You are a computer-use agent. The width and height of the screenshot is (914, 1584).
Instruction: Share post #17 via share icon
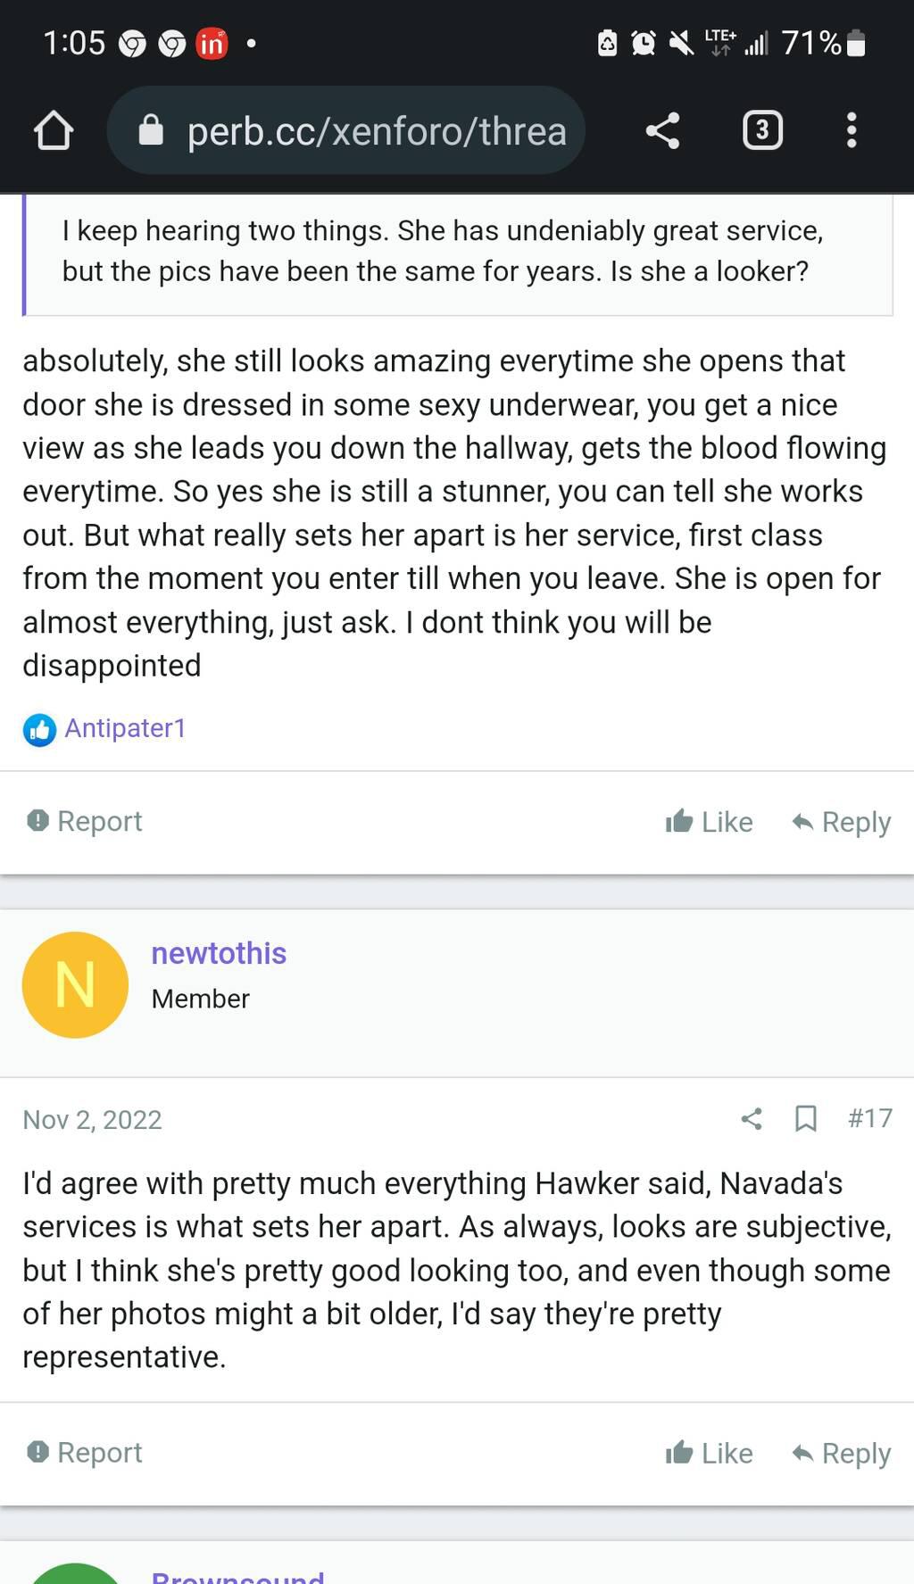[x=752, y=1118]
